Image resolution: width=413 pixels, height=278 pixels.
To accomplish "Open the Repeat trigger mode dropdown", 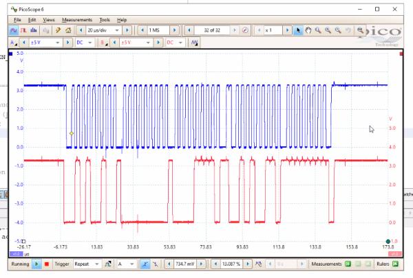I will click(x=96, y=264).
